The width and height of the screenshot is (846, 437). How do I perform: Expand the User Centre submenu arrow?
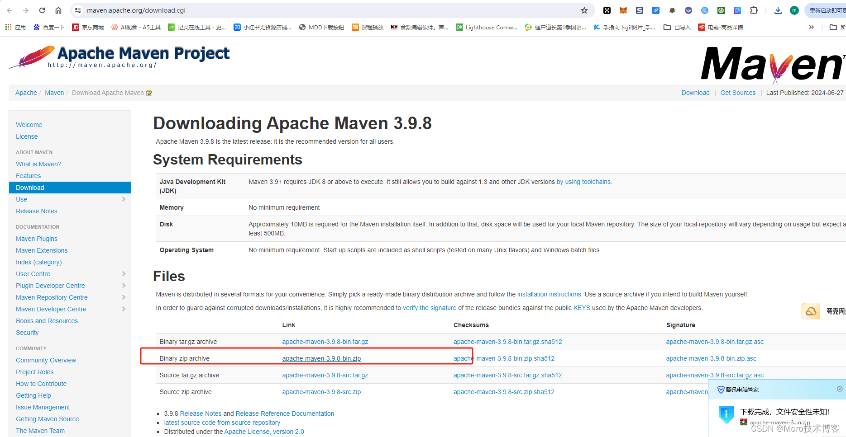(x=124, y=273)
